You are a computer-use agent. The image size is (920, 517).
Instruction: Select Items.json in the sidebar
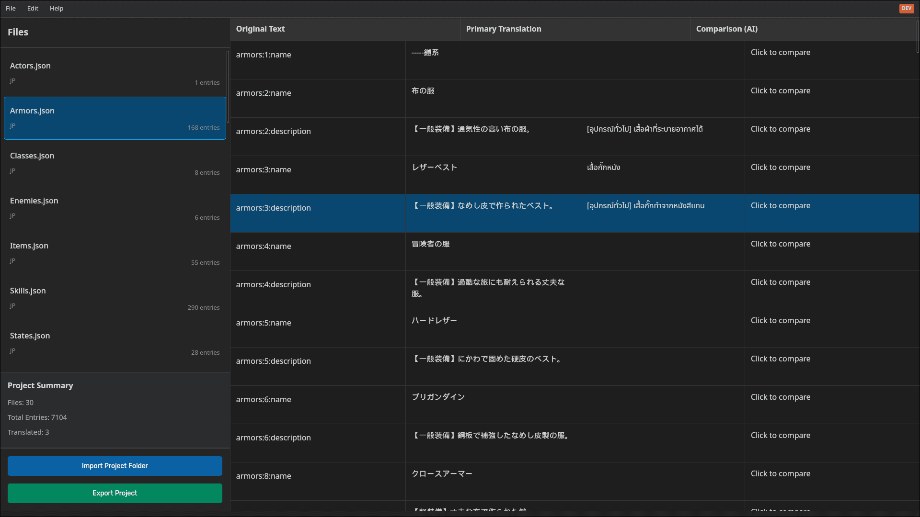pyautogui.click(x=115, y=253)
